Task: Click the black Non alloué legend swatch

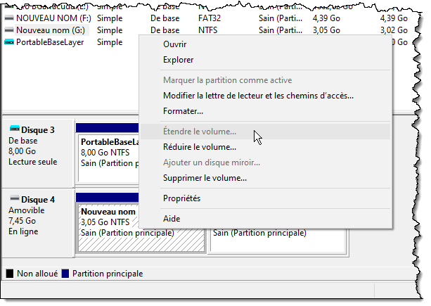Action: coord(10,273)
